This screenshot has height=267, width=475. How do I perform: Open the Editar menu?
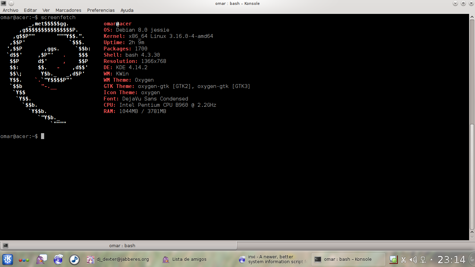[x=30, y=10]
